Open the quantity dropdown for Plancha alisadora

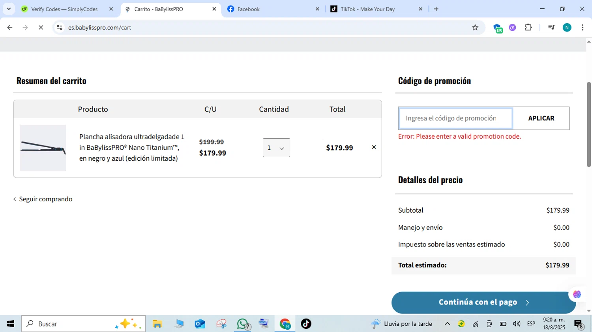pos(276,148)
